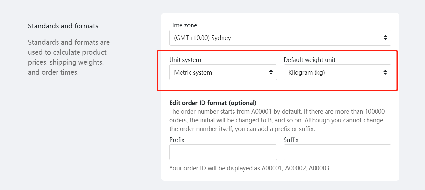Click the "Unit system" field label

(x=185, y=60)
